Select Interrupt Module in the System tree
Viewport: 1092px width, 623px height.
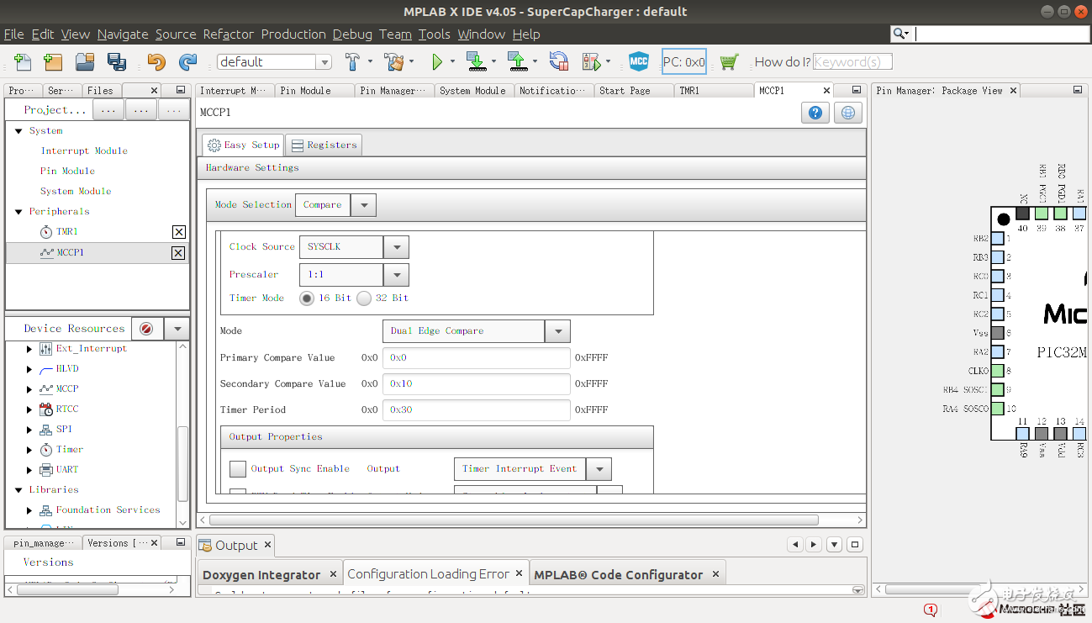tap(84, 151)
